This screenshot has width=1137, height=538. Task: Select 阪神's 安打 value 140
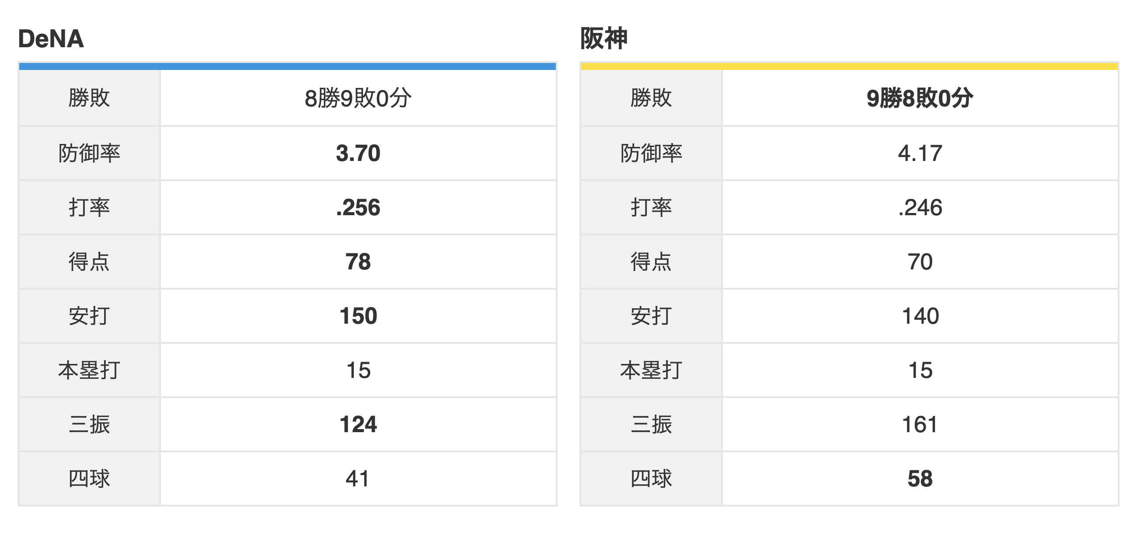pos(920,316)
